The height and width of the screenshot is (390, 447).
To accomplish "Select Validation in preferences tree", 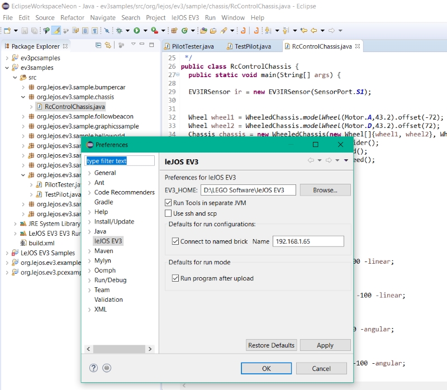I will click(108, 299).
